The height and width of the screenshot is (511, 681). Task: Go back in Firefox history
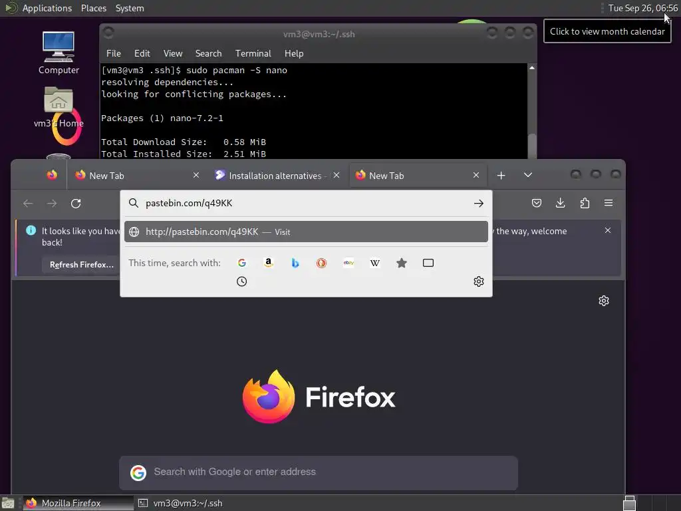[x=28, y=204]
